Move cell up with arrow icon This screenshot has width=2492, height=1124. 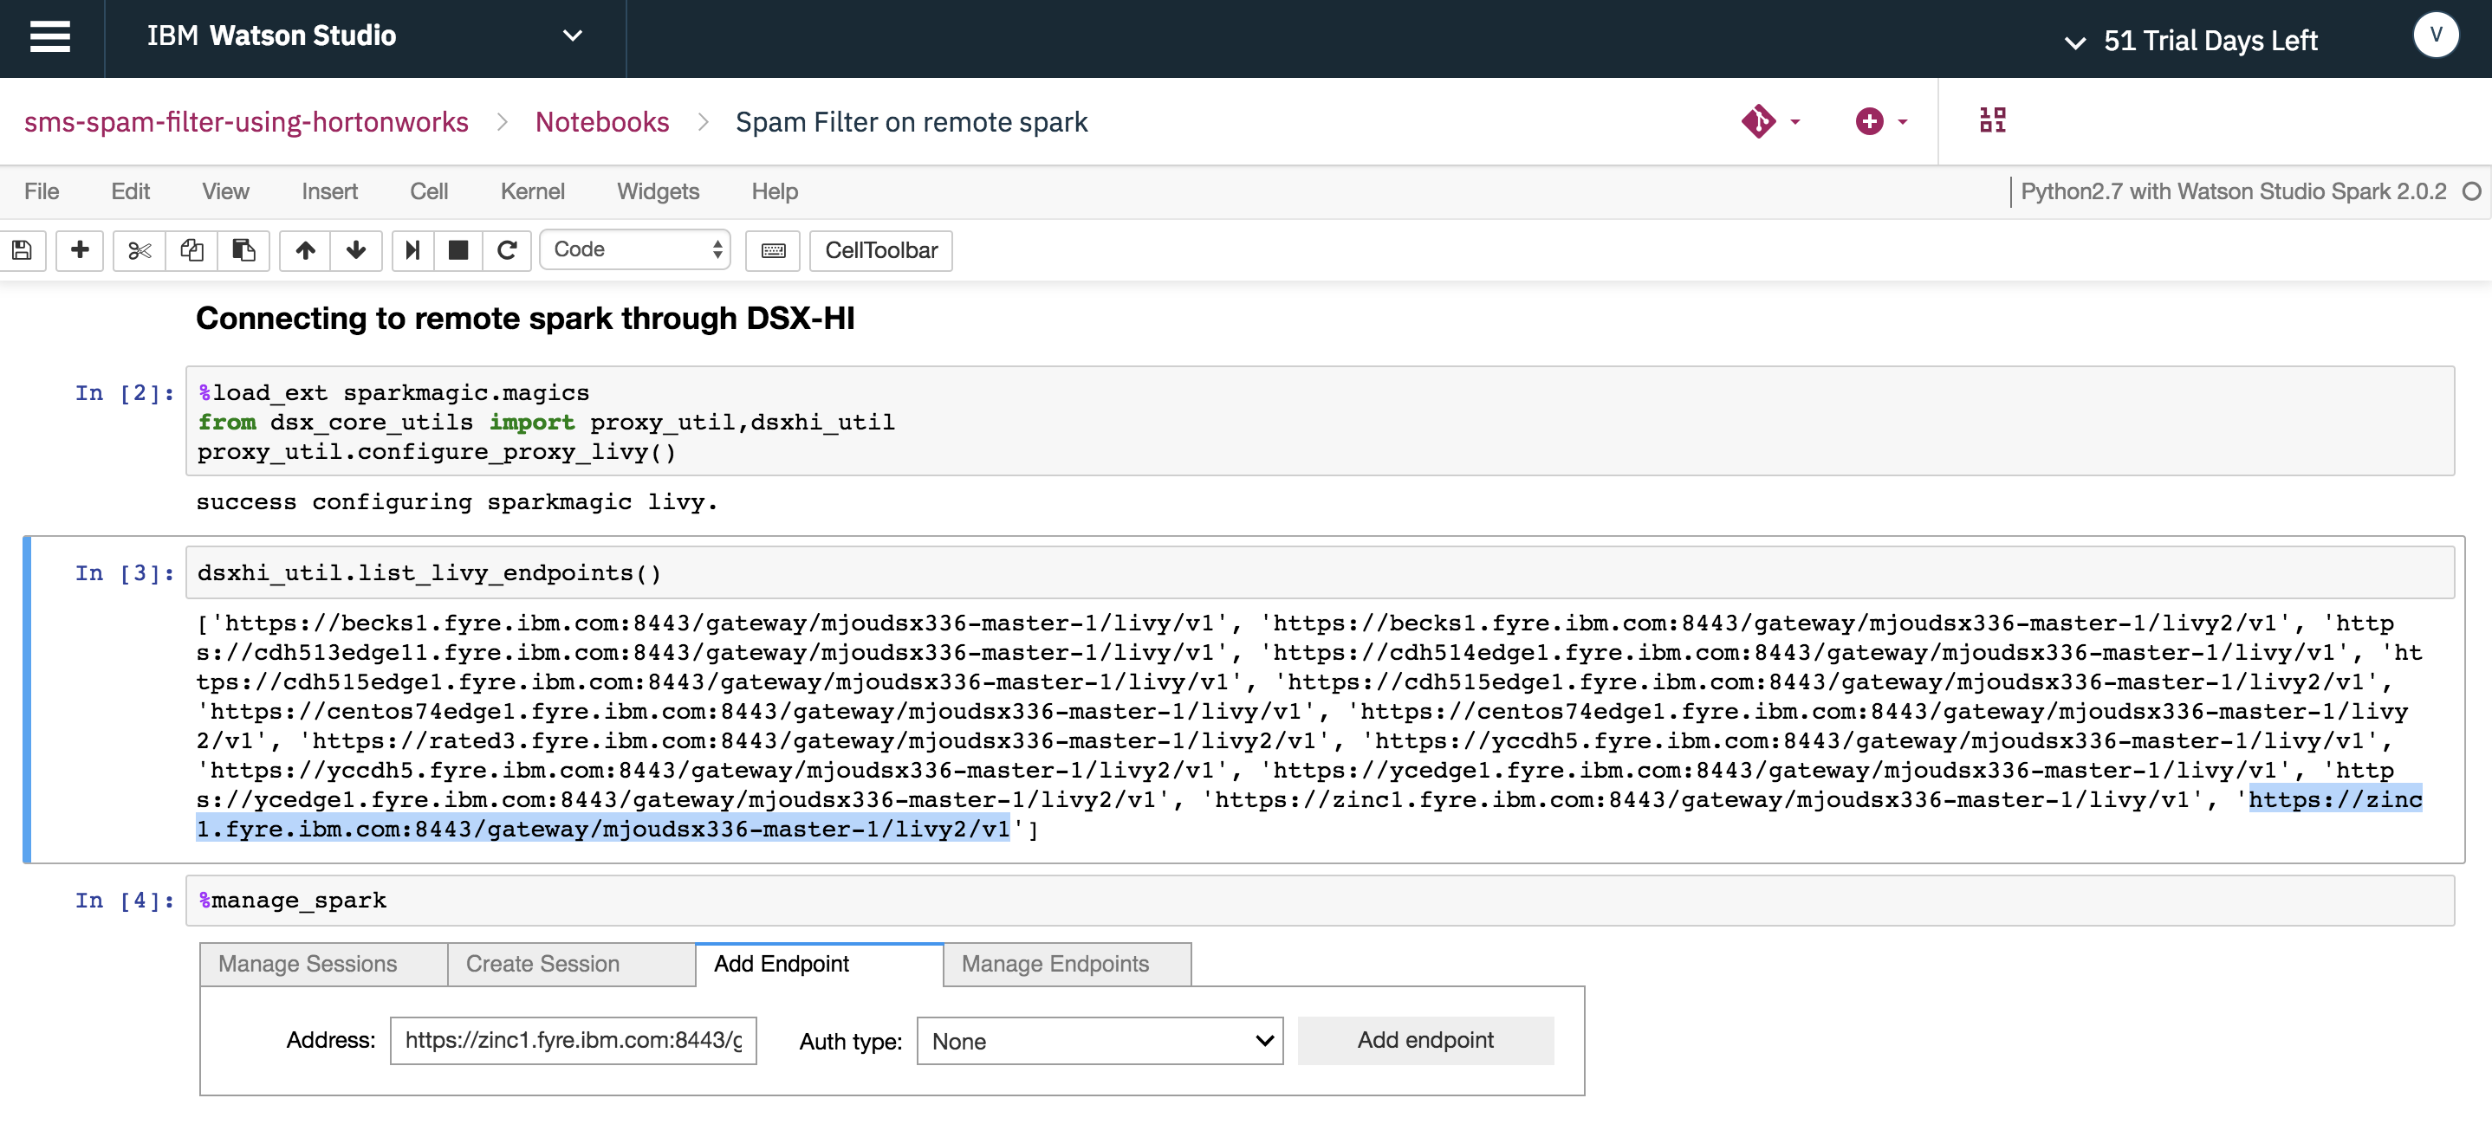coord(306,250)
